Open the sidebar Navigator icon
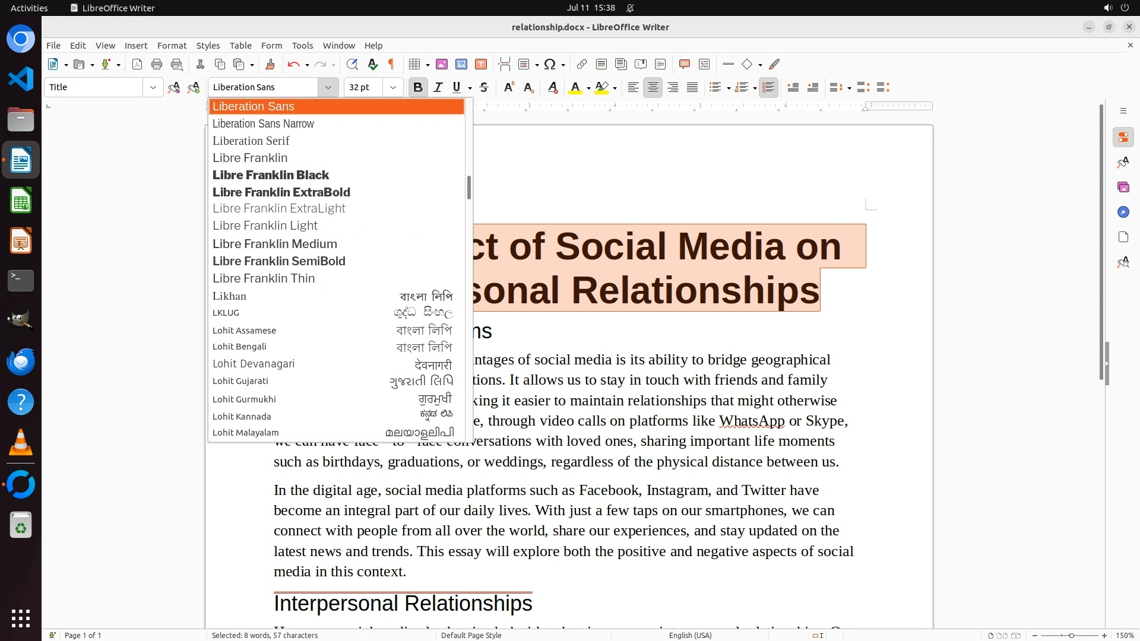The image size is (1140, 641). pyautogui.click(x=1123, y=212)
